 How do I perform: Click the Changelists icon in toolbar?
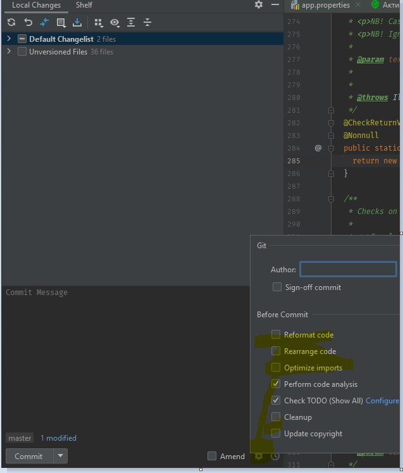tap(61, 23)
